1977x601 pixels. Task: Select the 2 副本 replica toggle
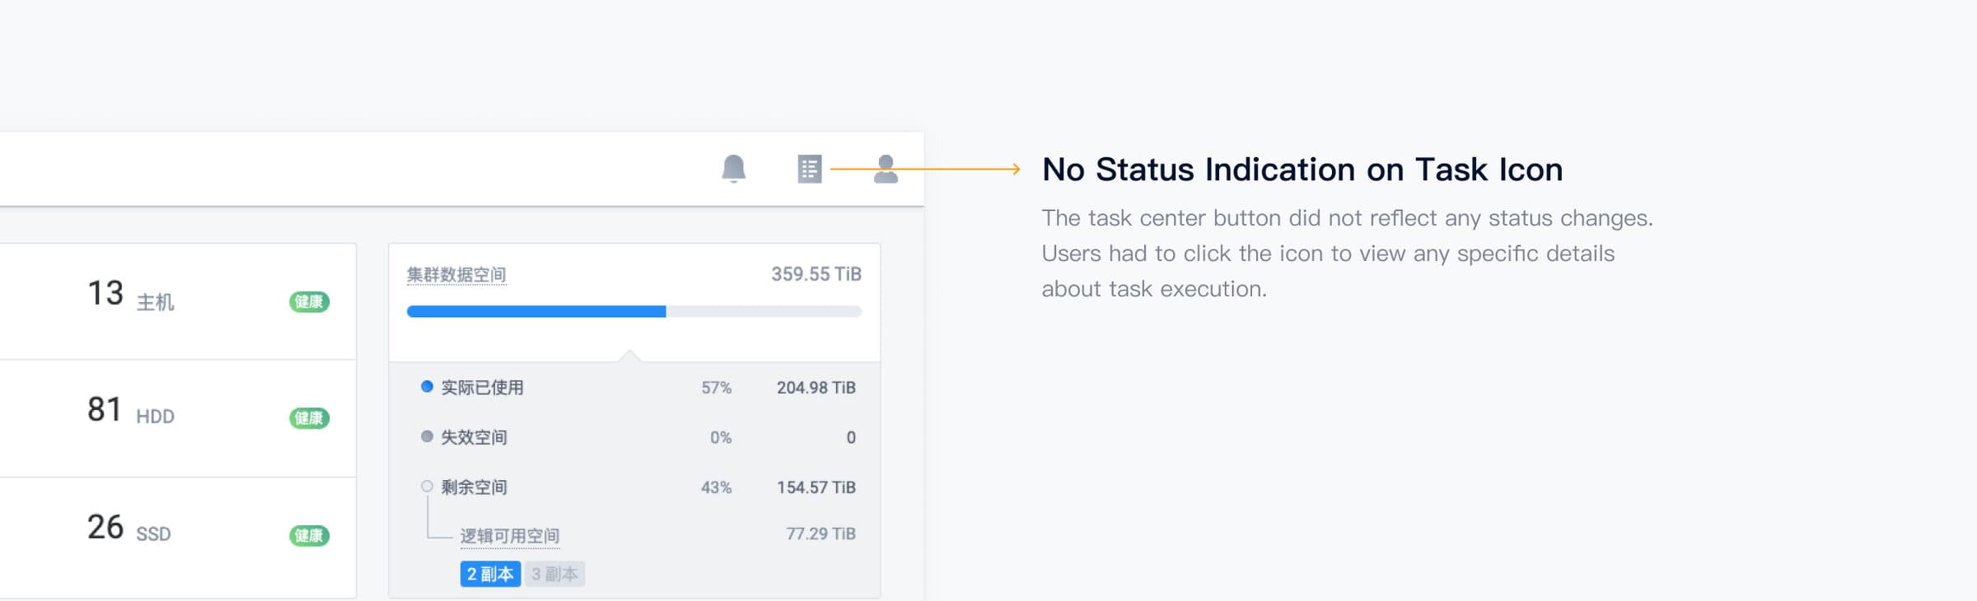tap(490, 574)
